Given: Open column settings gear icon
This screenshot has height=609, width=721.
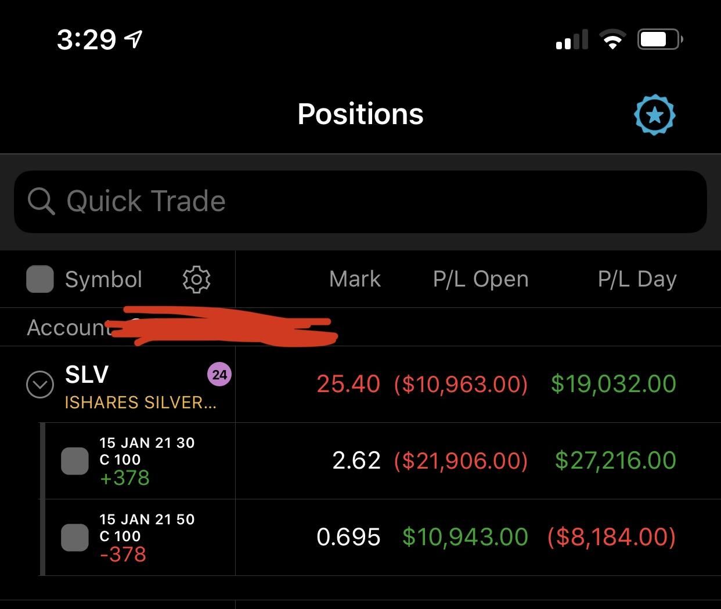Looking at the screenshot, I should coord(196,280).
